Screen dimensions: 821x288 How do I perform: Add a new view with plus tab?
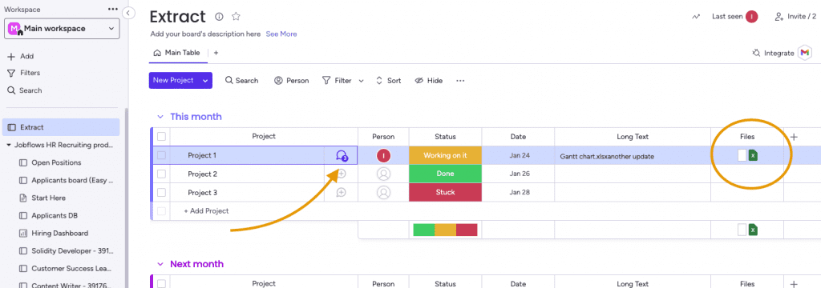coord(216,53)
